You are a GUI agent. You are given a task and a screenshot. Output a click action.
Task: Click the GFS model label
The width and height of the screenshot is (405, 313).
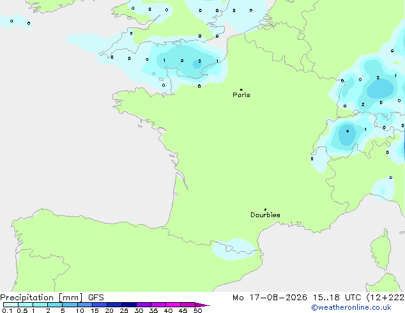[x=96, y=298]
